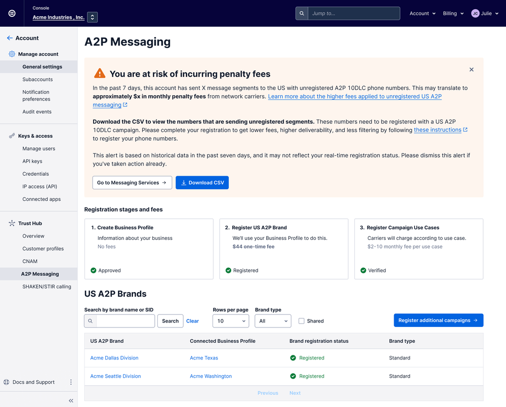Open the Billing menu in header
This screenshot has width=506, height=407.
coord(453,14)
